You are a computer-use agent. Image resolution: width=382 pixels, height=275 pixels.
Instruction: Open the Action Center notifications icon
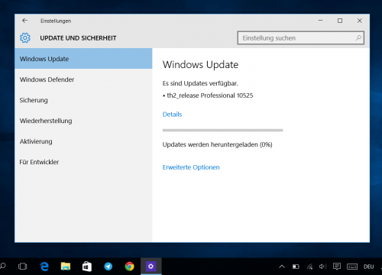click(337, 267)
